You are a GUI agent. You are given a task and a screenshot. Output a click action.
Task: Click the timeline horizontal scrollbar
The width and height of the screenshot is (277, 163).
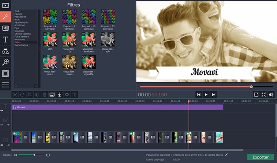pyautogui.click(x=127, y=150)
